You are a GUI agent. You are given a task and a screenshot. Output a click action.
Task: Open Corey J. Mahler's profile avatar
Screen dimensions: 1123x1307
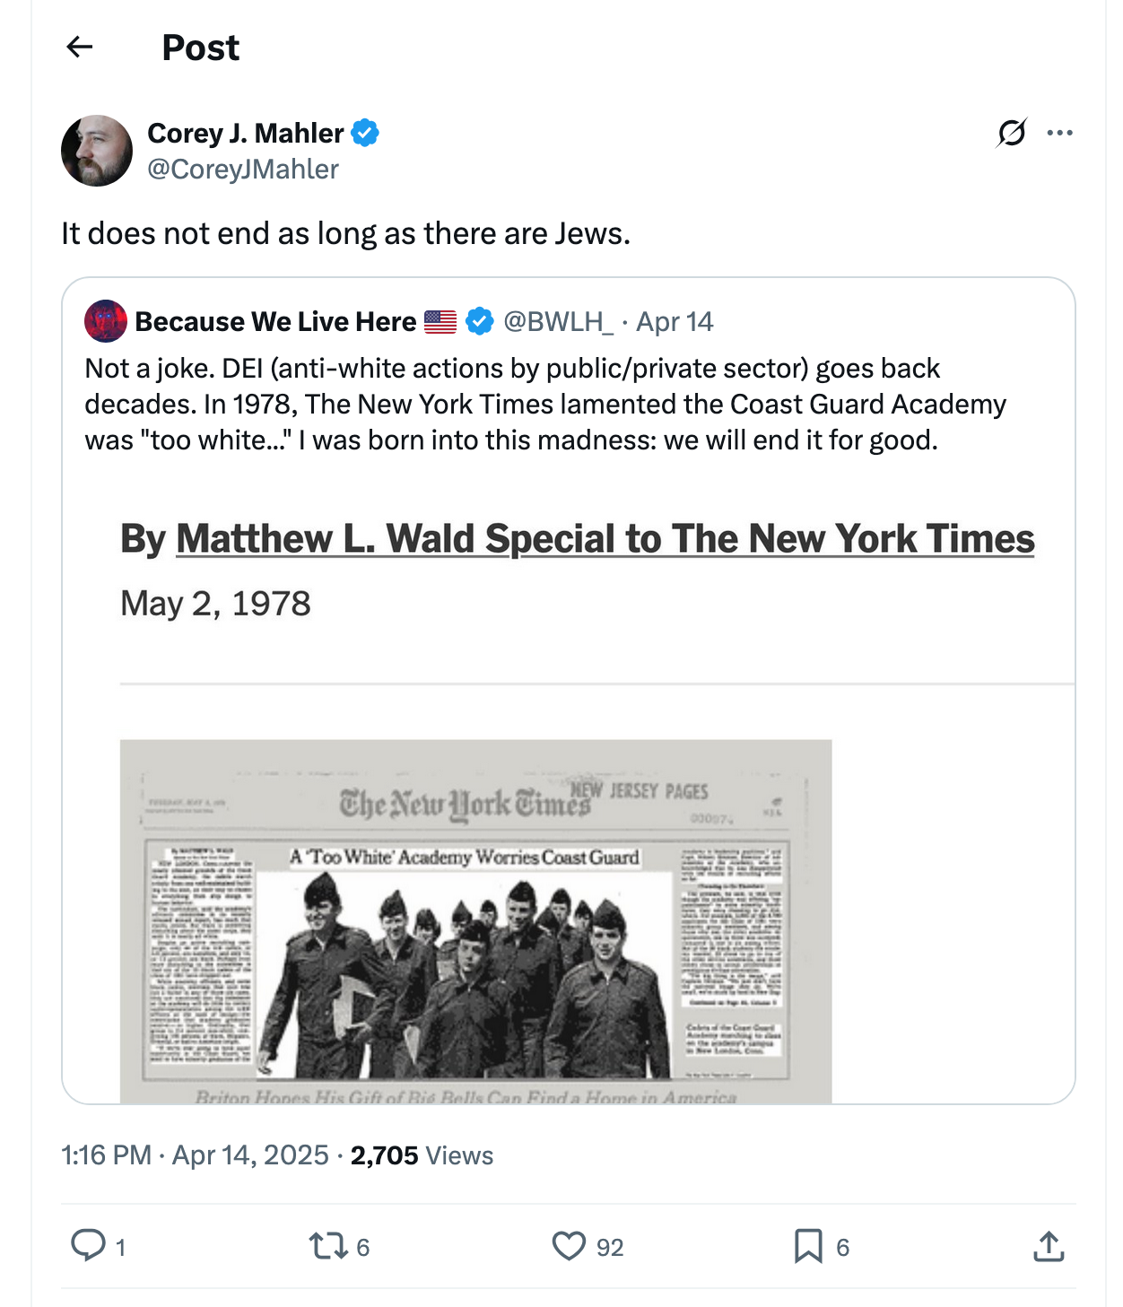point(99,150)
